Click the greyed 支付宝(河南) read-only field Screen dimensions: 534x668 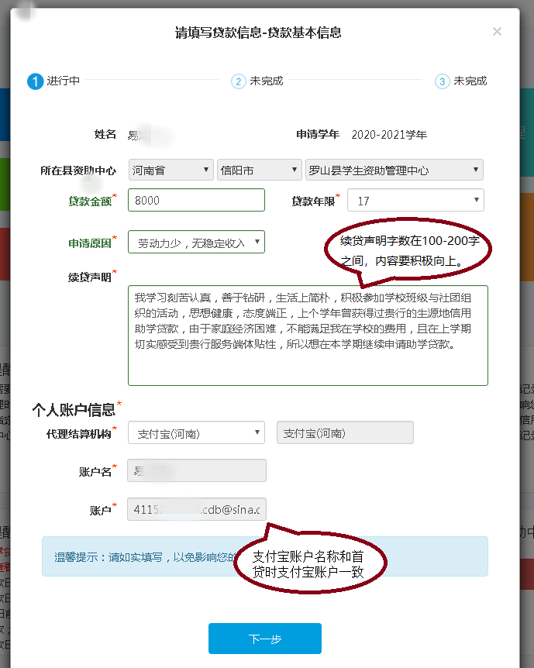click(345, 432)
